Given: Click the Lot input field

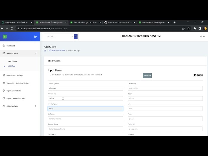Looking at the screenshot, I should 165,109.
